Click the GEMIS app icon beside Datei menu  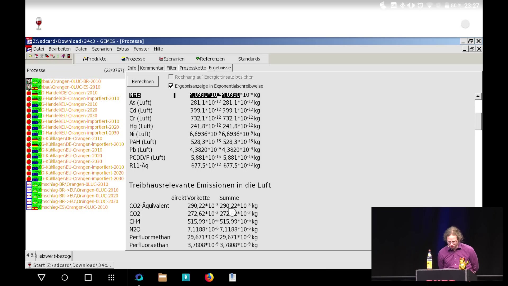29,49
